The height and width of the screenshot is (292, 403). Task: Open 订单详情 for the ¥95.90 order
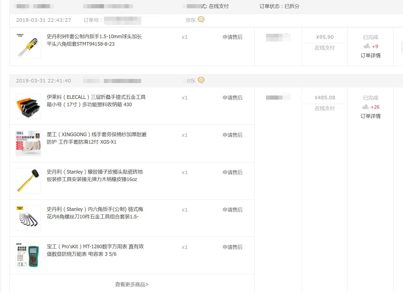[x=370, y=56]
